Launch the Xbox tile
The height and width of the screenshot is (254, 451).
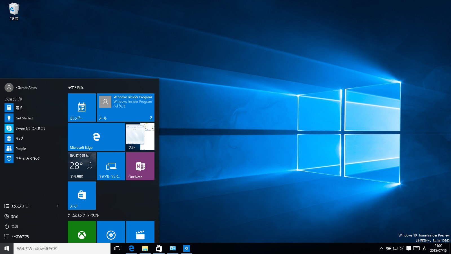click(82, 232)
